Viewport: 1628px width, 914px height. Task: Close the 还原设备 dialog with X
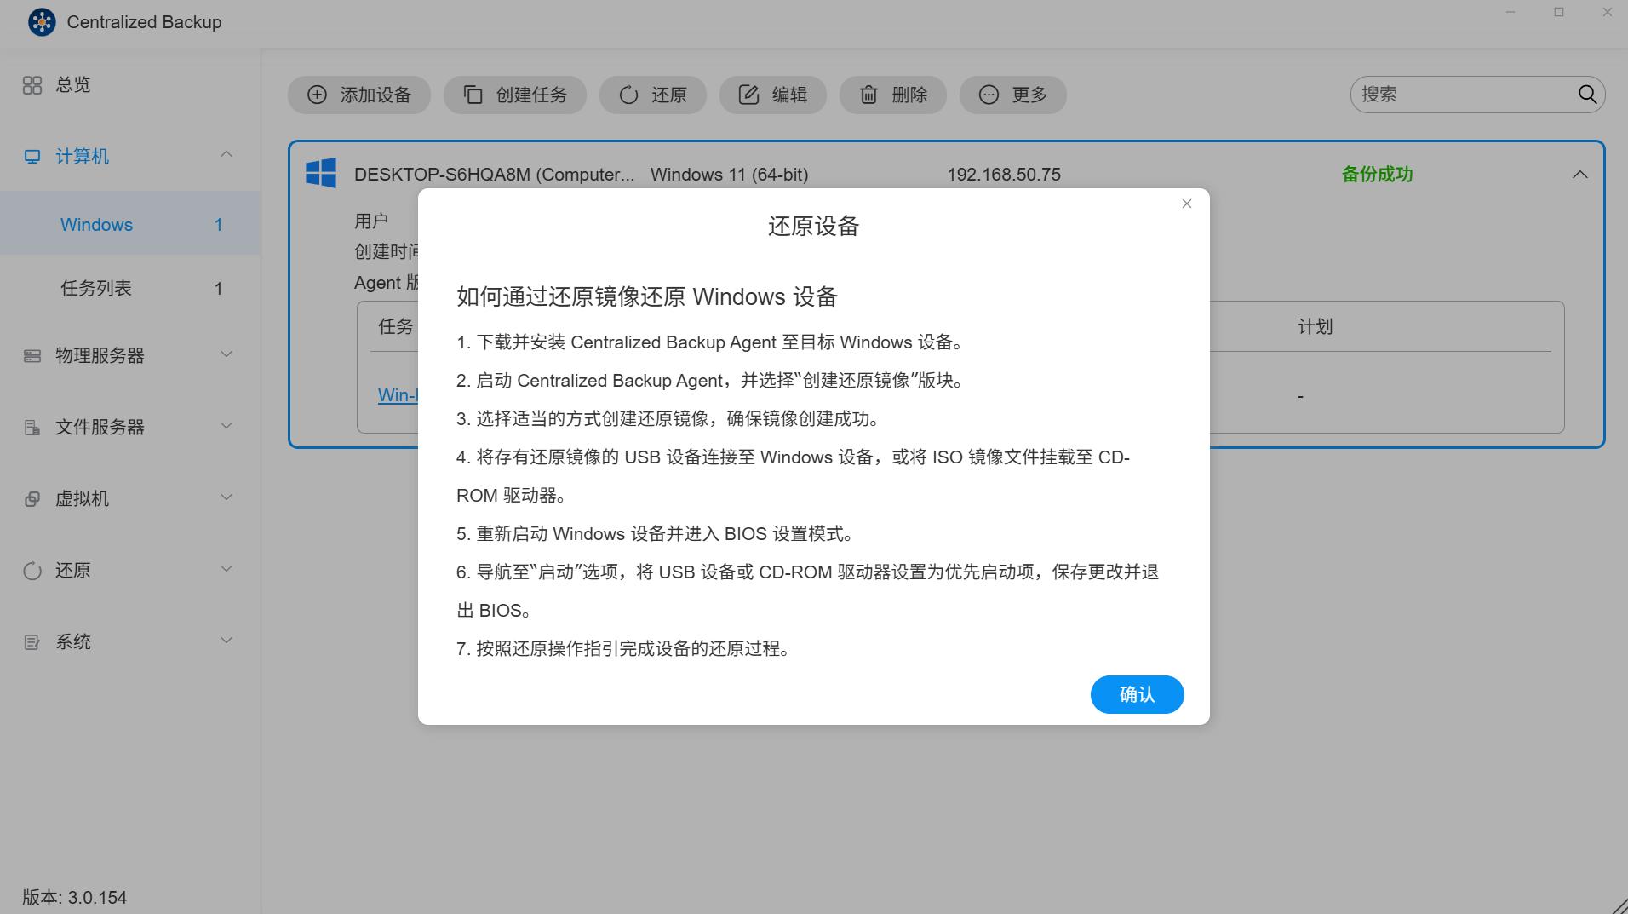(1187, 204)
